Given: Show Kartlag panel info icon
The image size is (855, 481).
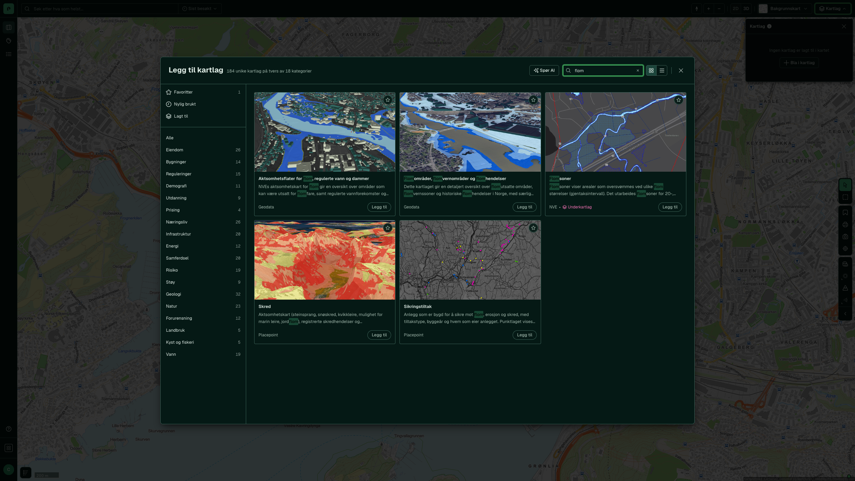Looking at the screenshot, I should click(x=769, y=26).
